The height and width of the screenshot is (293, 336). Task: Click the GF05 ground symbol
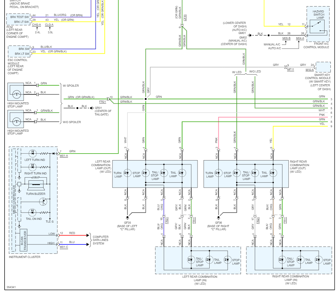[x=127, y=218]
